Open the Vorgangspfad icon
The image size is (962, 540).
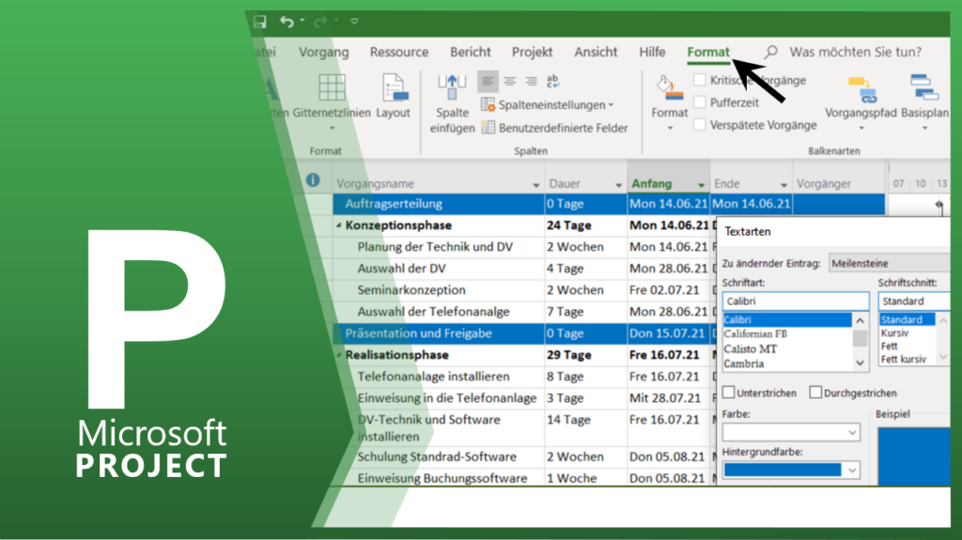pos(861,90)
